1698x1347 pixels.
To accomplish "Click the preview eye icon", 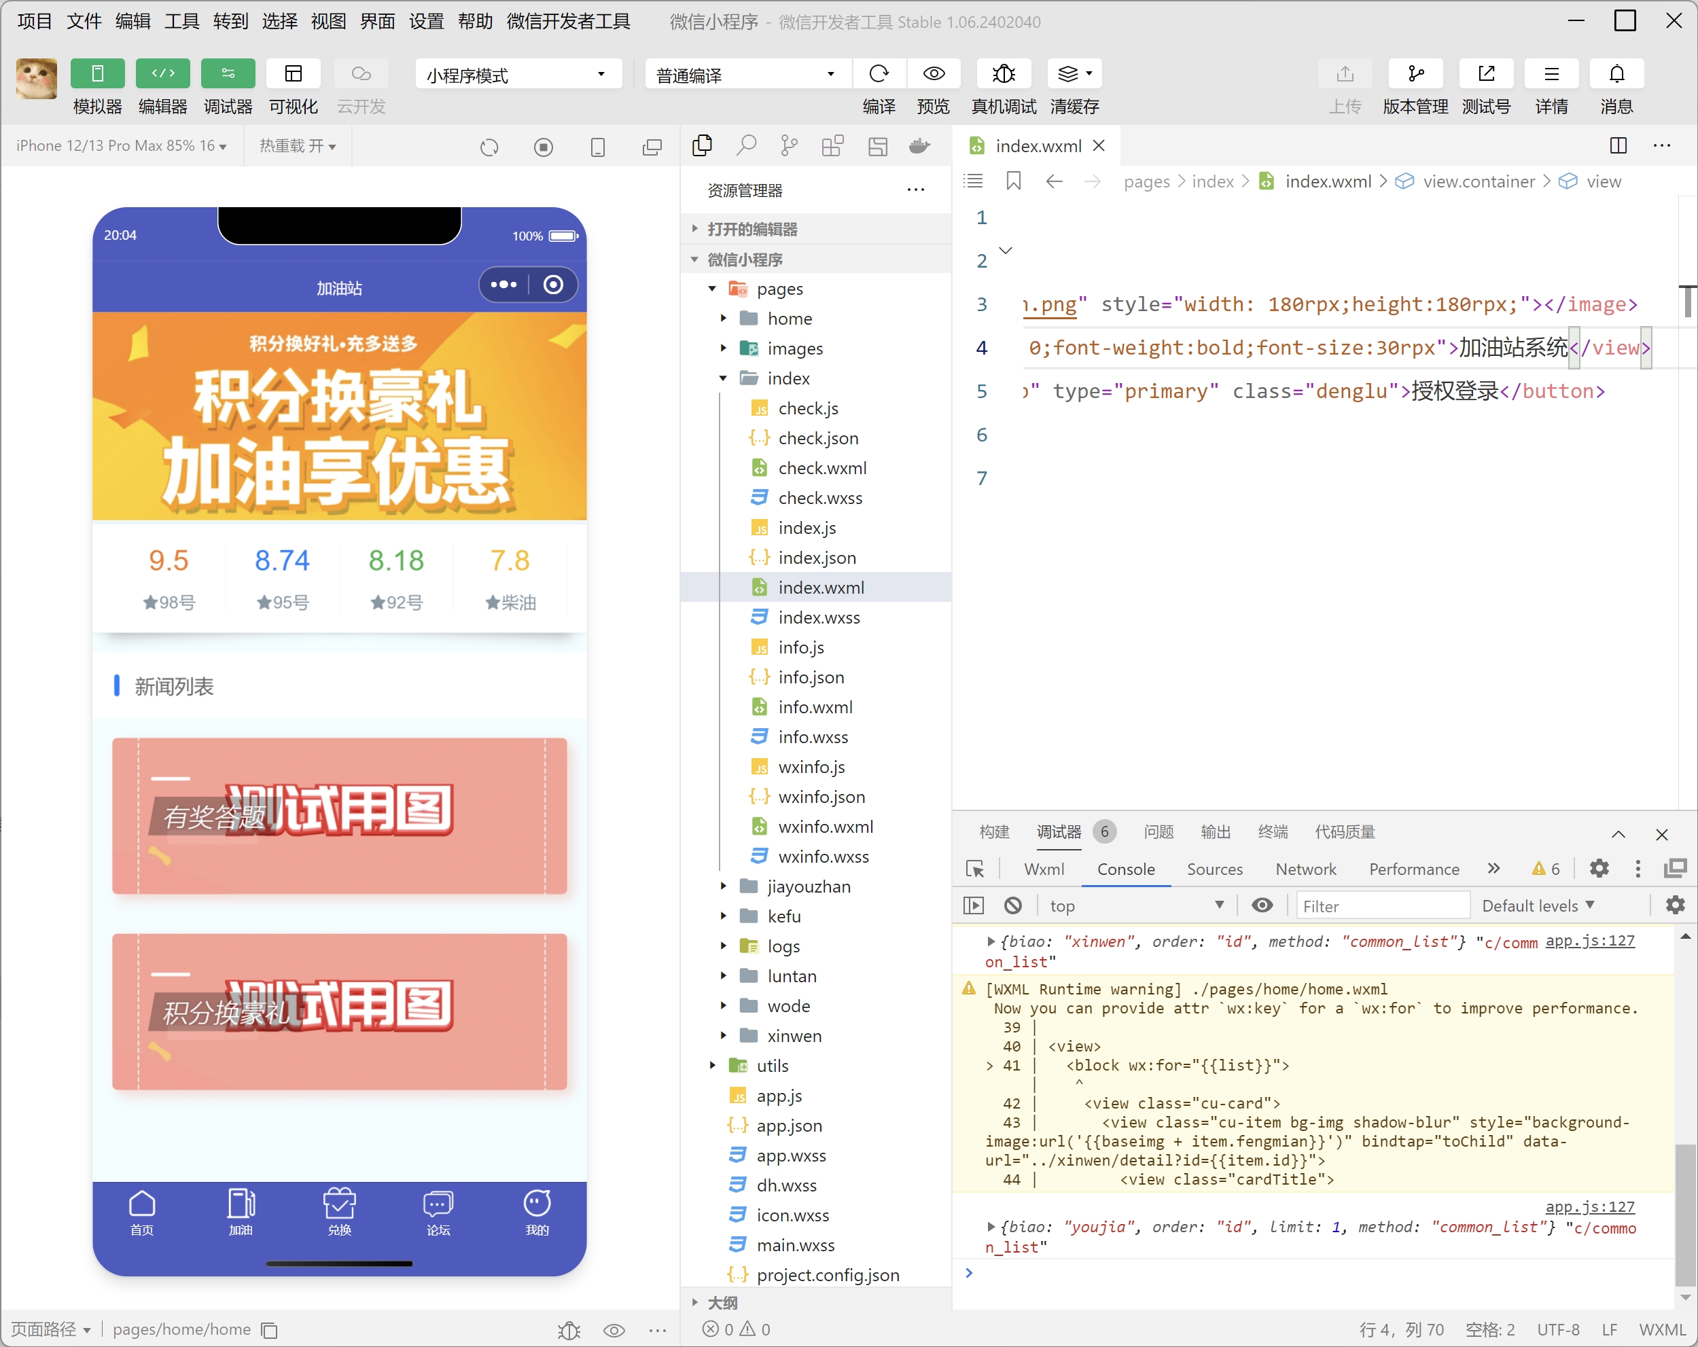I will pyautogui.click(x=934, y=74).
